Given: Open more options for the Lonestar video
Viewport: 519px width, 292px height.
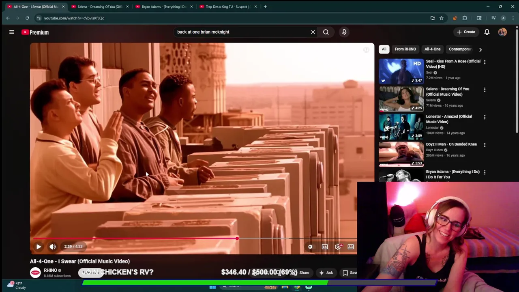Looking at the screenshot, I should [x=485, y=117].
